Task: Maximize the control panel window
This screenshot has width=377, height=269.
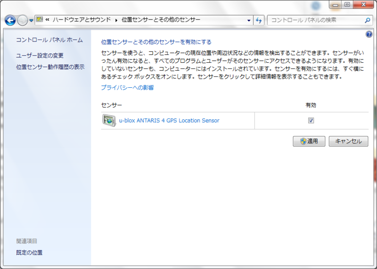Action: 347,5
